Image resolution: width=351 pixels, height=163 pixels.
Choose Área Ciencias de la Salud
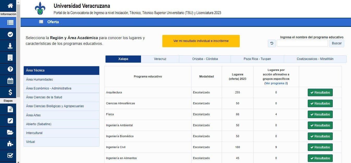[x=61, y=97]
